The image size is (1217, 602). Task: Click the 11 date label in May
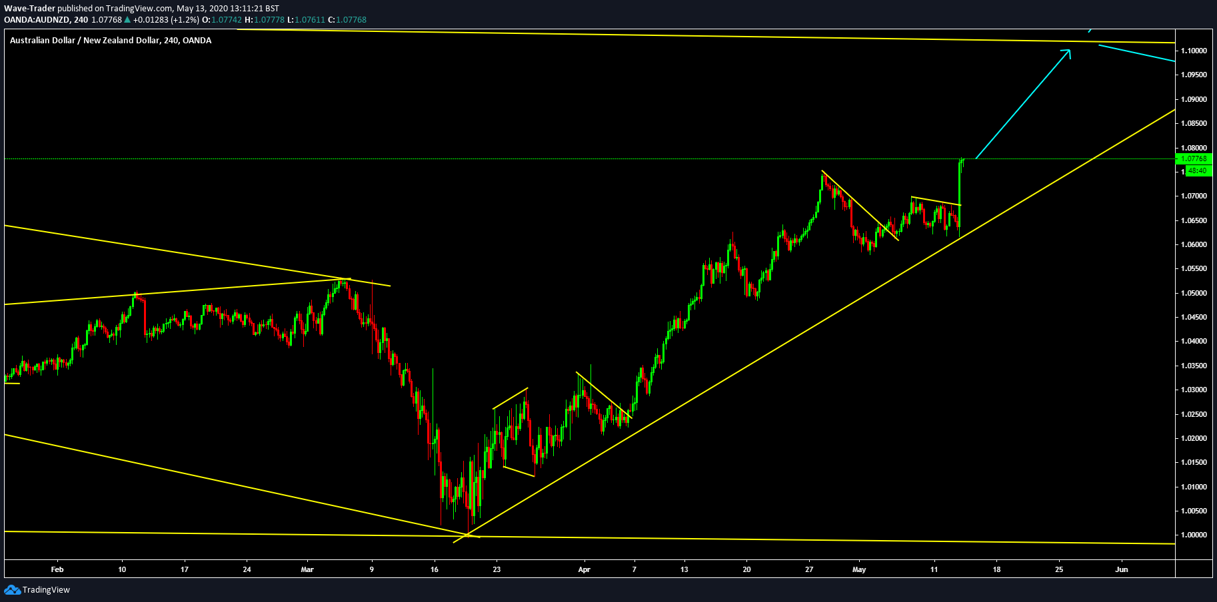(x=934, y=569)
